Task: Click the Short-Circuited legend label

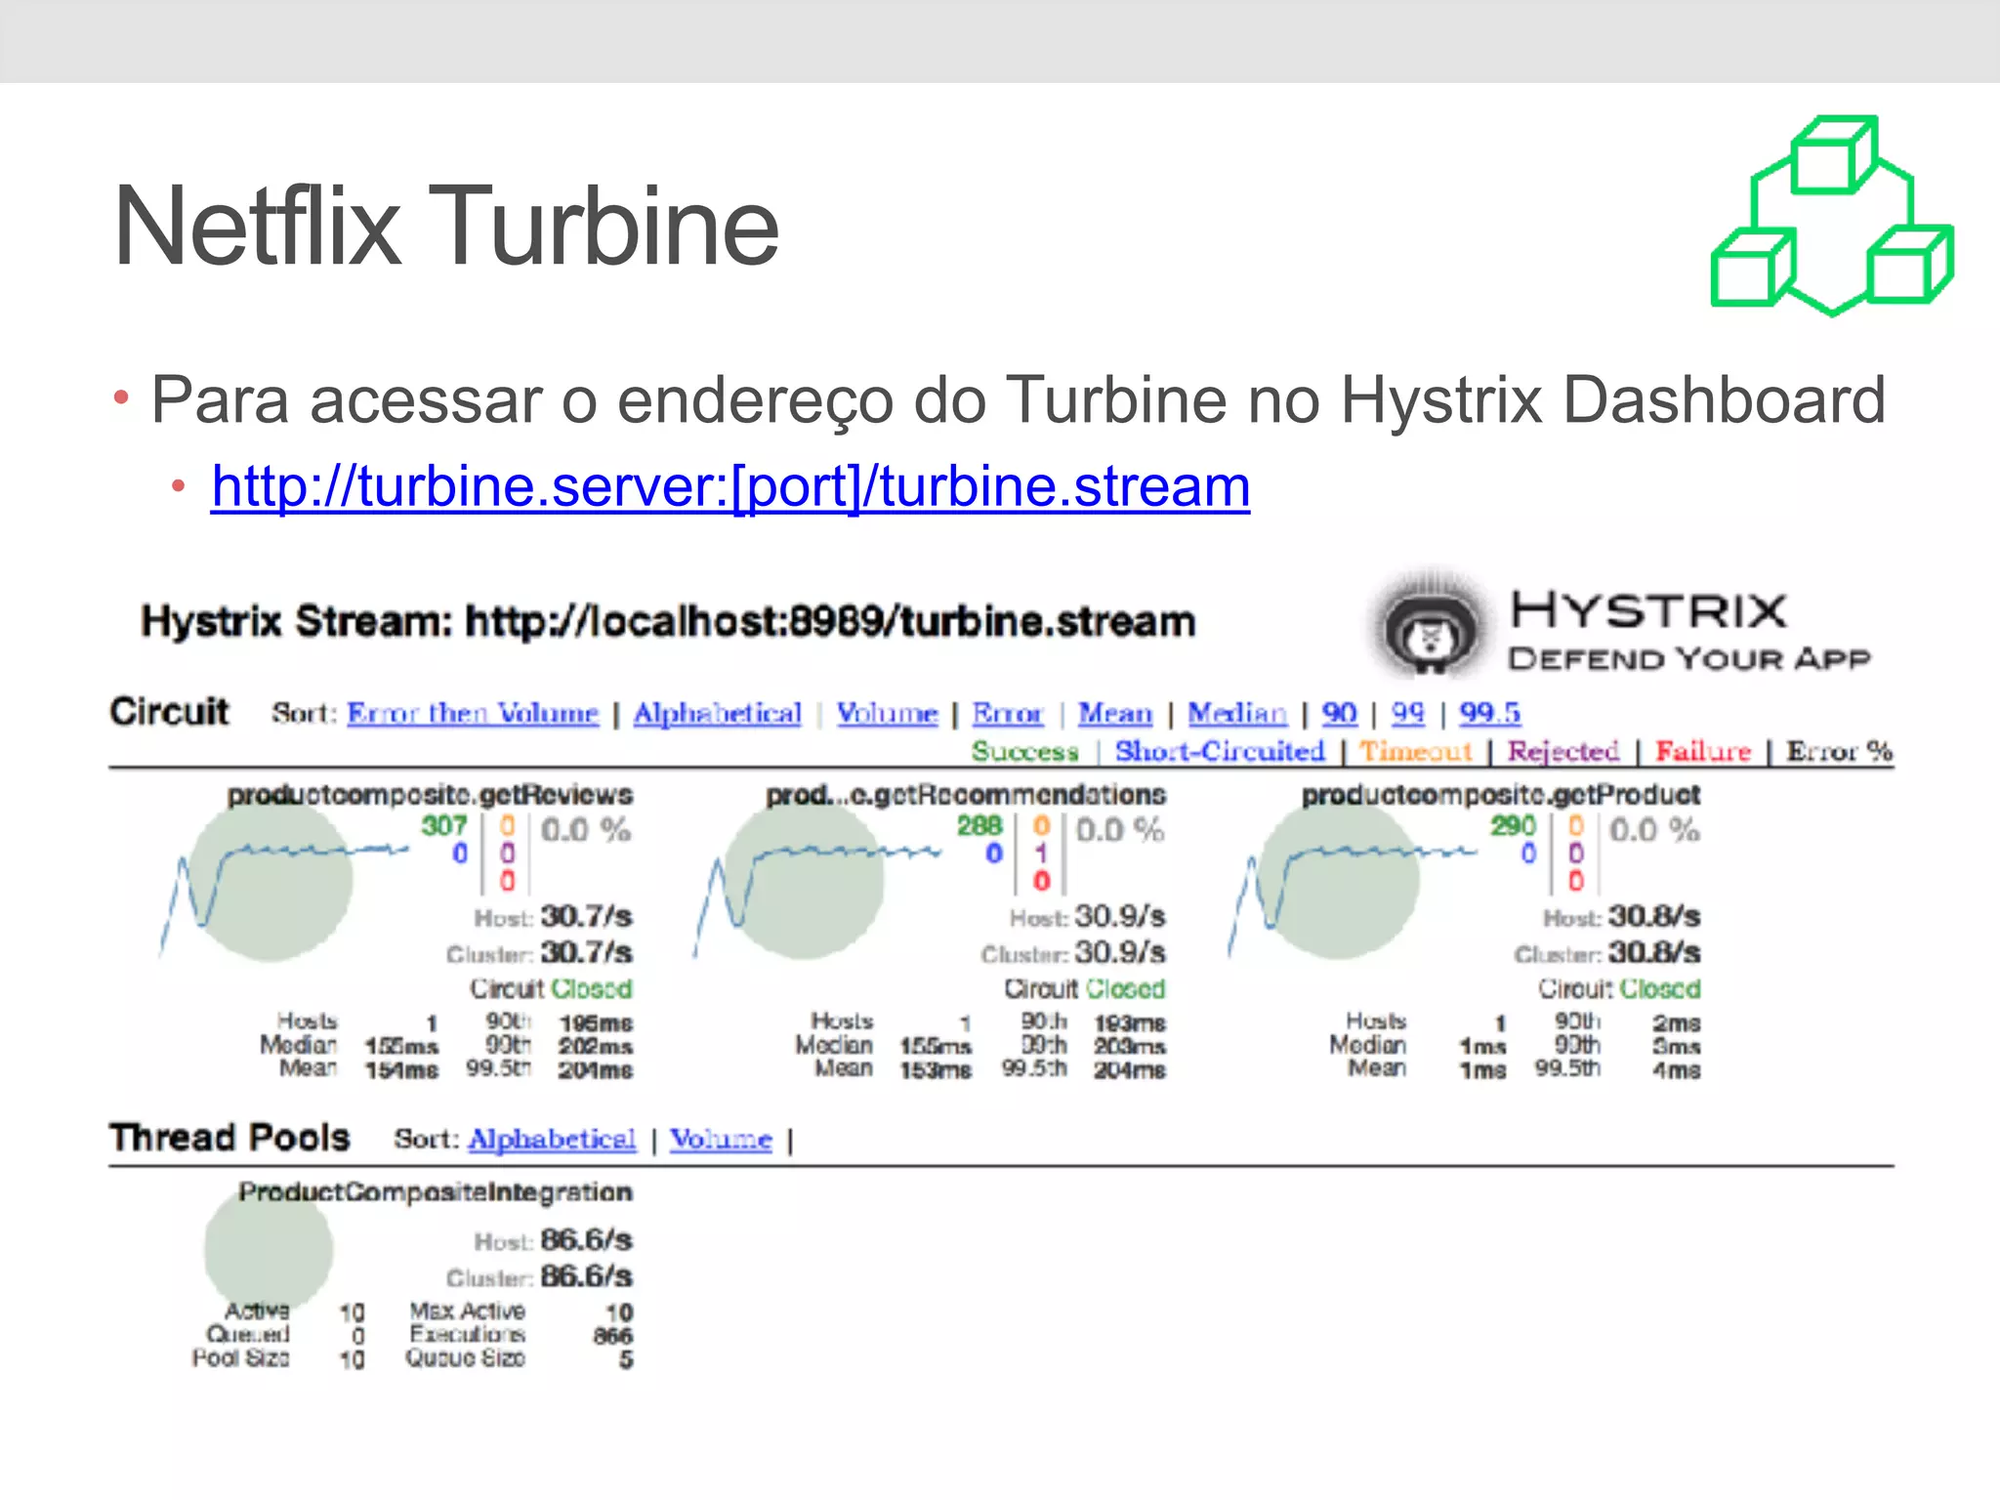Action: (1221, 751)
